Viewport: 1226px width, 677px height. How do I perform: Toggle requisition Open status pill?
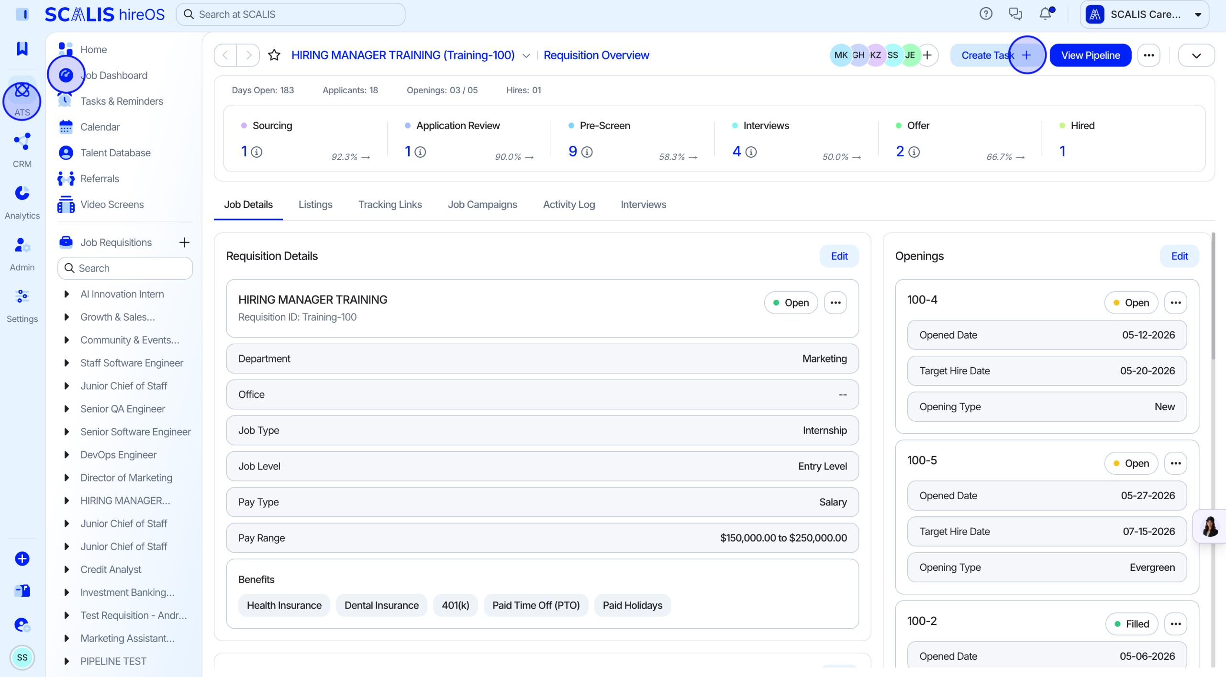coord(791,303)
